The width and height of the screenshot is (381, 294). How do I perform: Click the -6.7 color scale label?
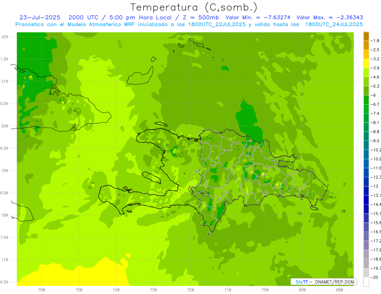click(x=376, y=104)
